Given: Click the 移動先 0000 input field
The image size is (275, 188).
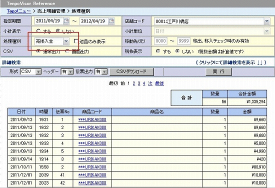Looking at the screenshot, I should click(x=160, y=41).
